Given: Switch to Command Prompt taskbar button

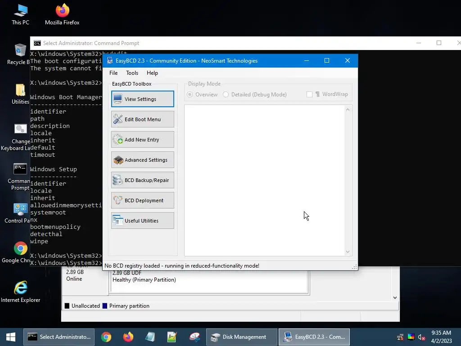Looking at the screenshot, I should tap(59, 337).
